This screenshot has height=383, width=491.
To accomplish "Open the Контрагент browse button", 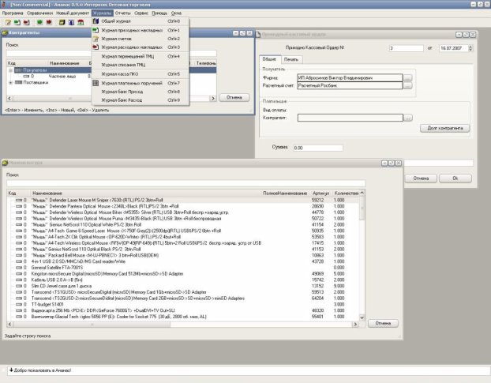I will (408, 118).
